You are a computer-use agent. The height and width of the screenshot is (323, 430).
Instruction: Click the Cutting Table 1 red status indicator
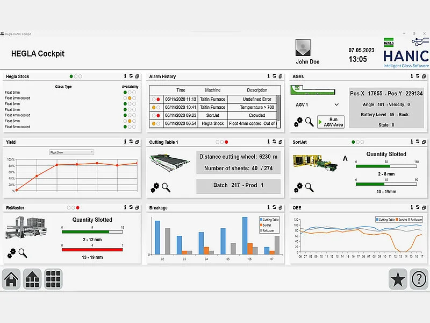pyautogui.click(x=226, y=142)
